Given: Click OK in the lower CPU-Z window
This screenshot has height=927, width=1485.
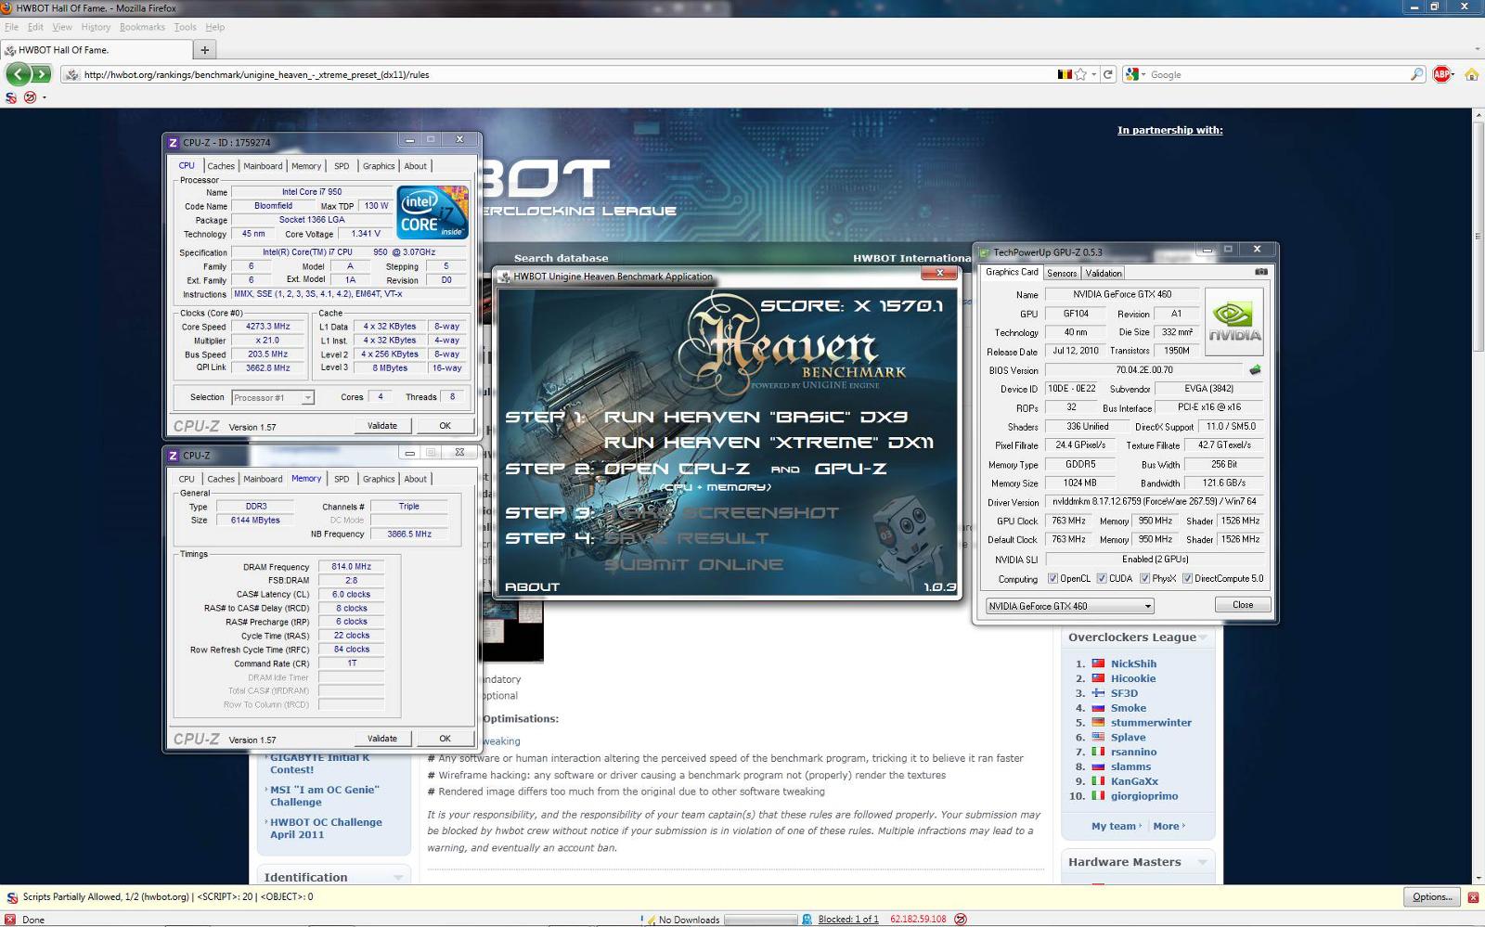Looking at the screenshot, I should (x=445, y=739).
